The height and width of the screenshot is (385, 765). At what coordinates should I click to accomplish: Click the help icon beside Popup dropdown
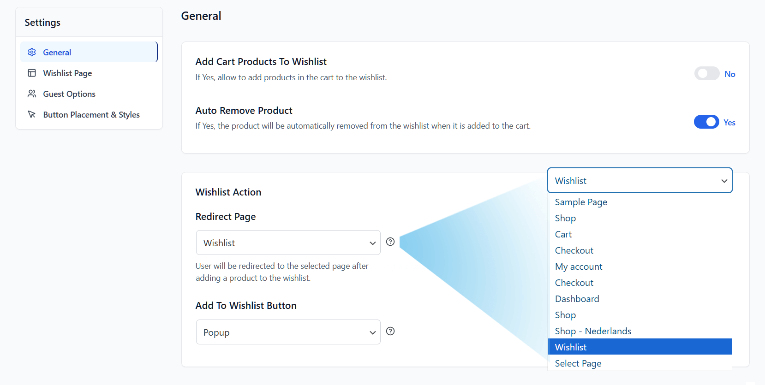pyautogui.click(x=390, y=331)
